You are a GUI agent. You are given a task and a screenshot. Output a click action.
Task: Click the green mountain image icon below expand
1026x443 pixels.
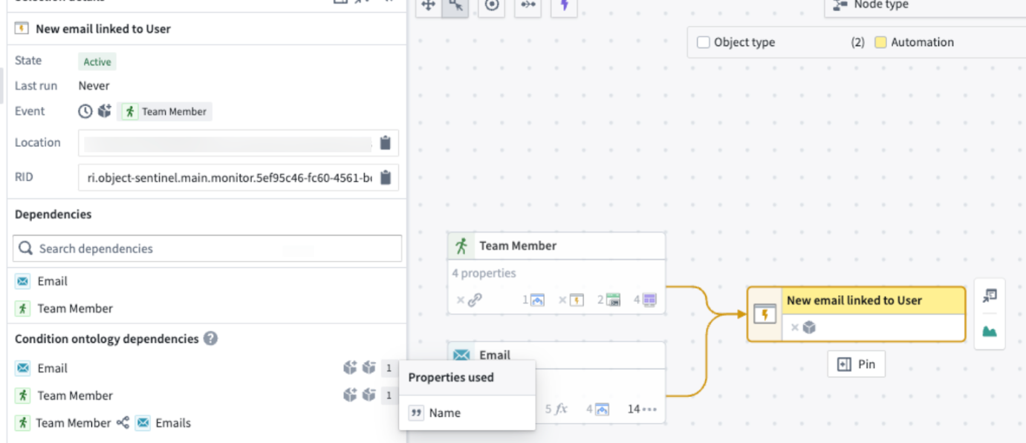[989, 331]
